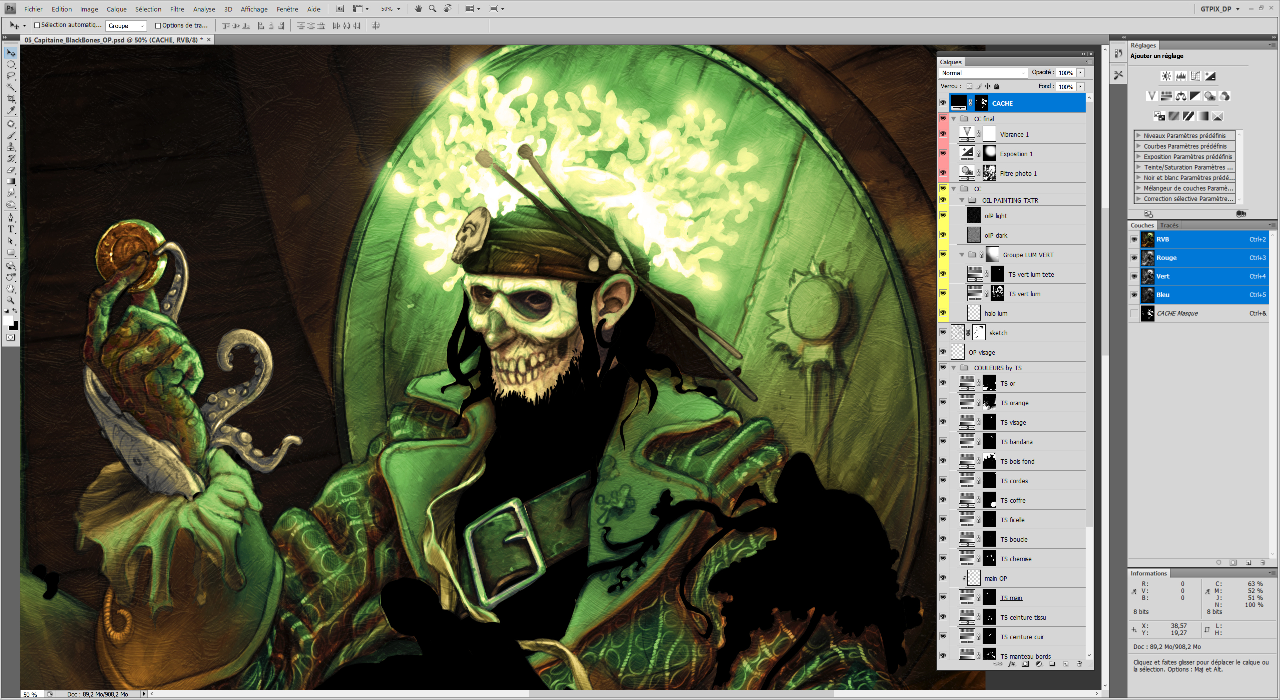This screenshot has width=1280, height=700.
Task: Select the Zoom tool in toolbox
Action: (x=11, y=300)
